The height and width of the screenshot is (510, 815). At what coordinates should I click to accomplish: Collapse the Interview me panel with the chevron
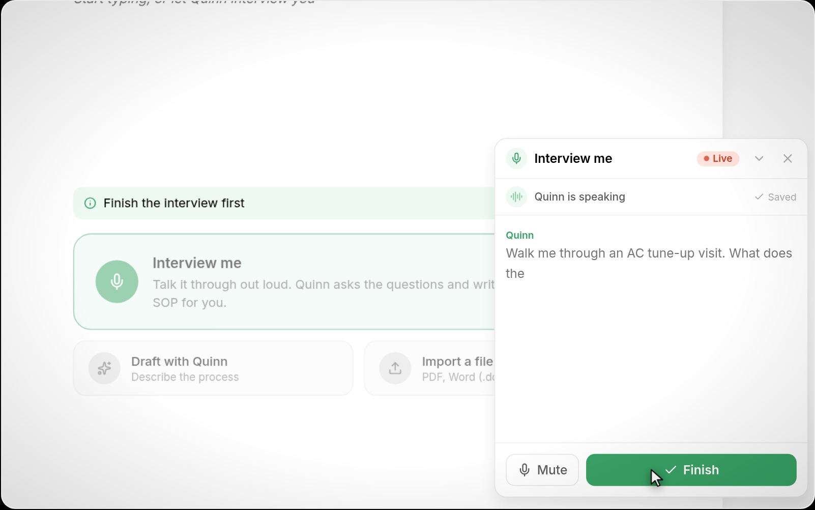click(x=759, y=158)
